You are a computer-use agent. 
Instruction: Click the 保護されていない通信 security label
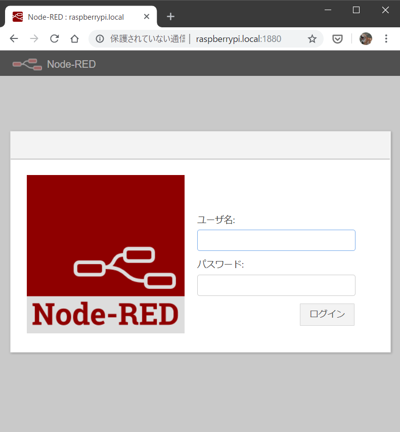click(148, 39)
